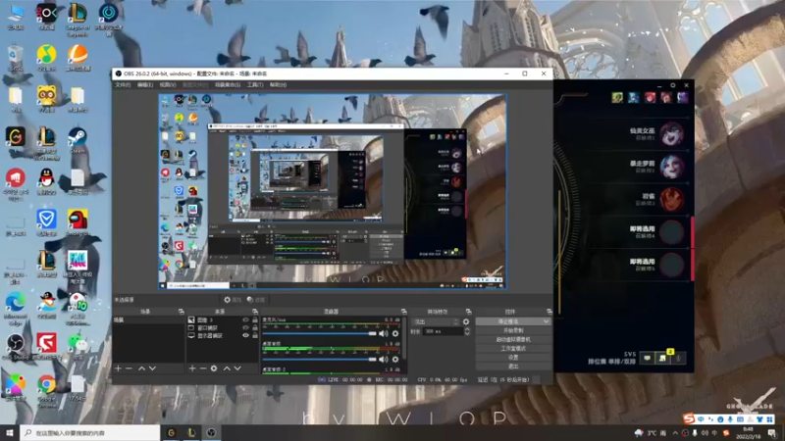Image resolution: width=785 pixels, height=441 pixels.
Task: Toggle lock on the window capture source
Action: click(255, 328)
